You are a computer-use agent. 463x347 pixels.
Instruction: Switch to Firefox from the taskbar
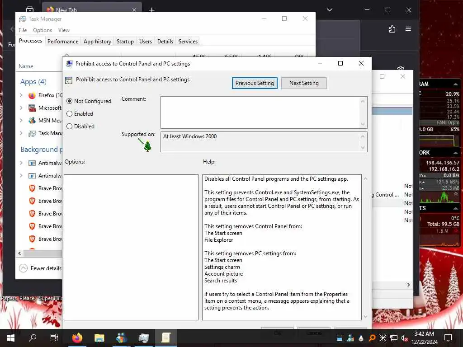pos(77,338)
